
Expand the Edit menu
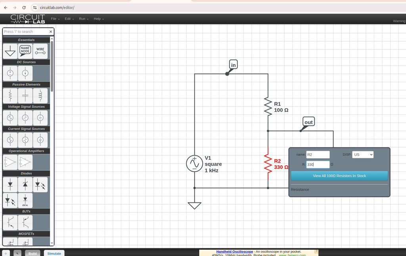69,19
